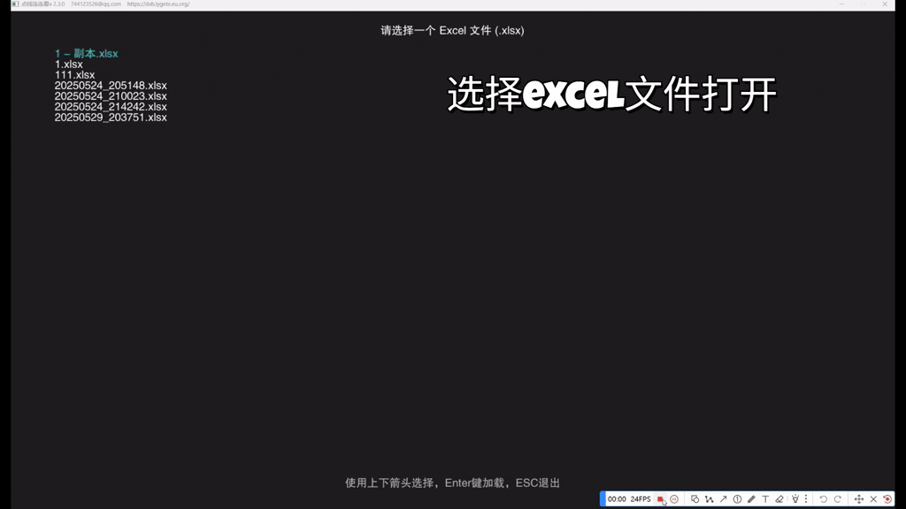Select the eraser tool
The image size is (906, 509).
779,498
